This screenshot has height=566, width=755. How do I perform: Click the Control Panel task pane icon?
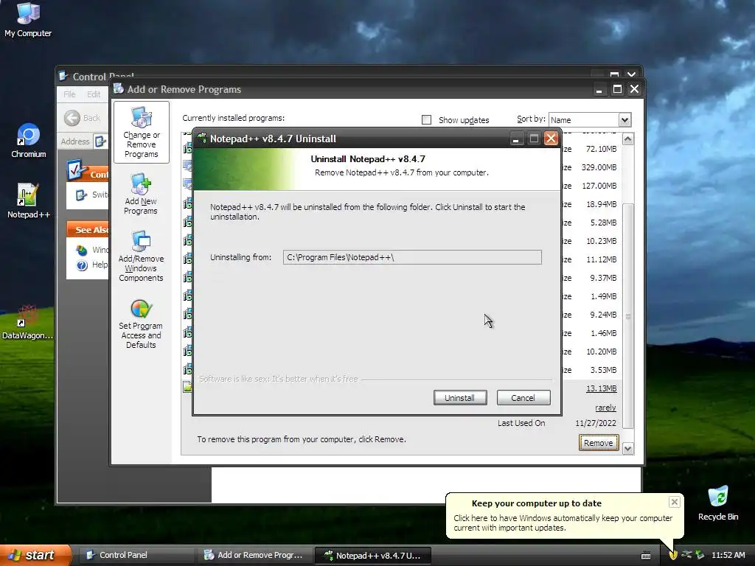pyautogui.click(x=77, y=170)
